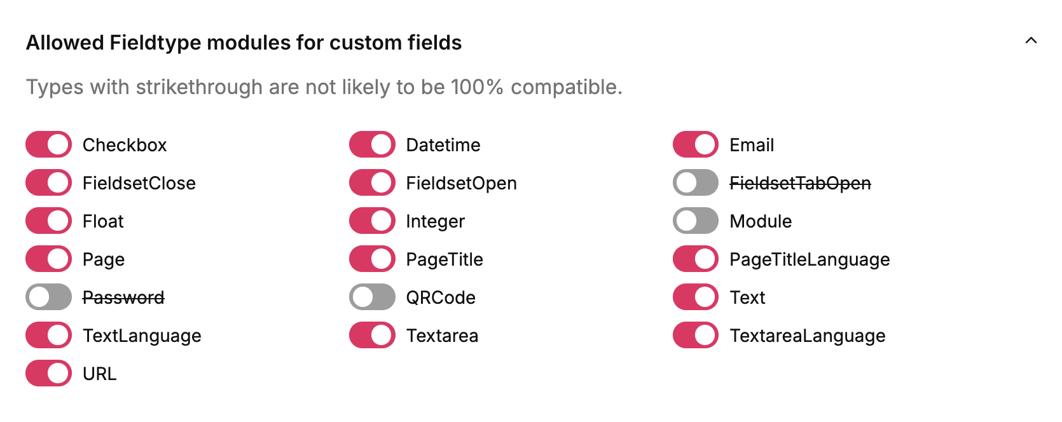This screenshot has width=1062, height=422.
Task: Switch off the FieldsetOpen toggle
Action: pyautogui.click(x=372, y=183)
